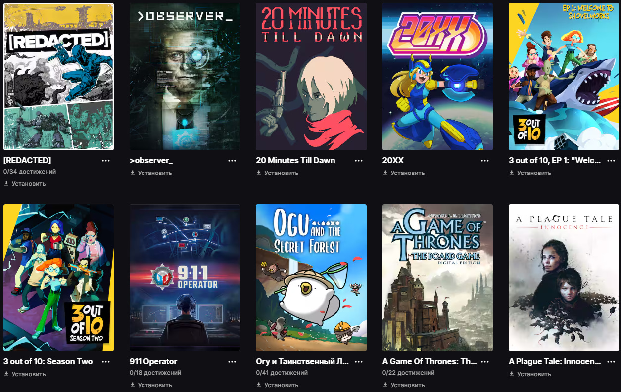The width and height of the screenshot is (621, 392).
Task: Open the A Plague Tale Innocence cover
Action: coord(564,278)
